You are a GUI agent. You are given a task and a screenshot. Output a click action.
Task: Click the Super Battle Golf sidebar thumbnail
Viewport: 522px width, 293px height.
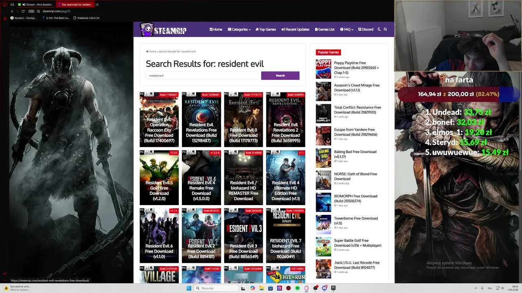[323, 247]
